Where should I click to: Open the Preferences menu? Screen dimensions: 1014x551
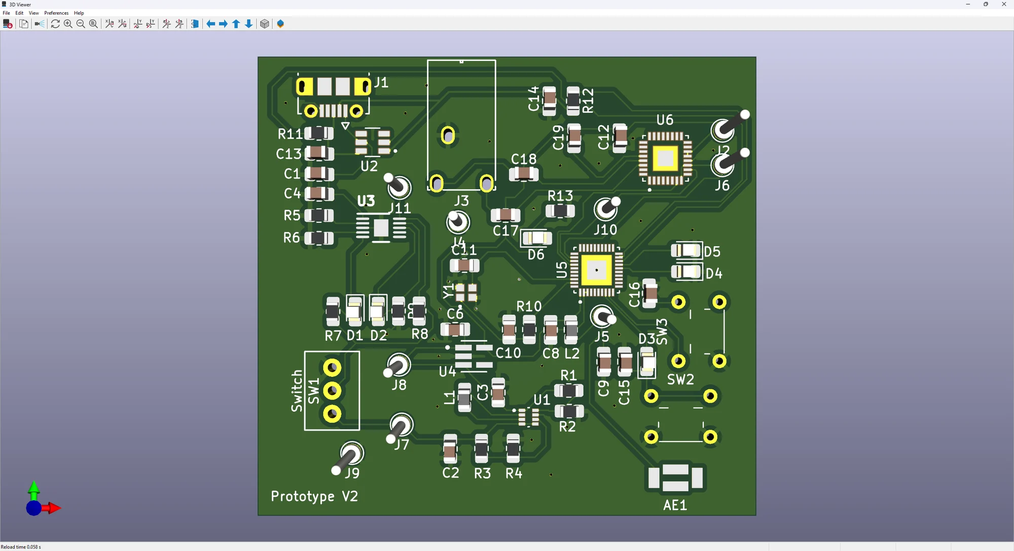[x=56, y=13]
